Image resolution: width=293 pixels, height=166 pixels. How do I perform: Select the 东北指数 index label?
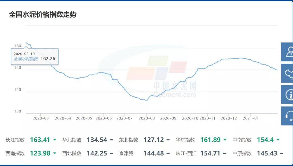coord(129,140)
